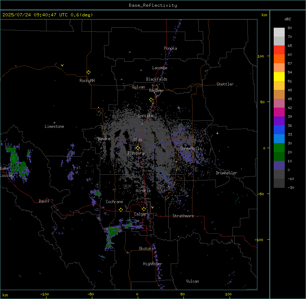Select the magenta 39–42 dBZ legend band
Viewport: 306px width, 299px height.
pyautogui.click(x=279, y=112)
